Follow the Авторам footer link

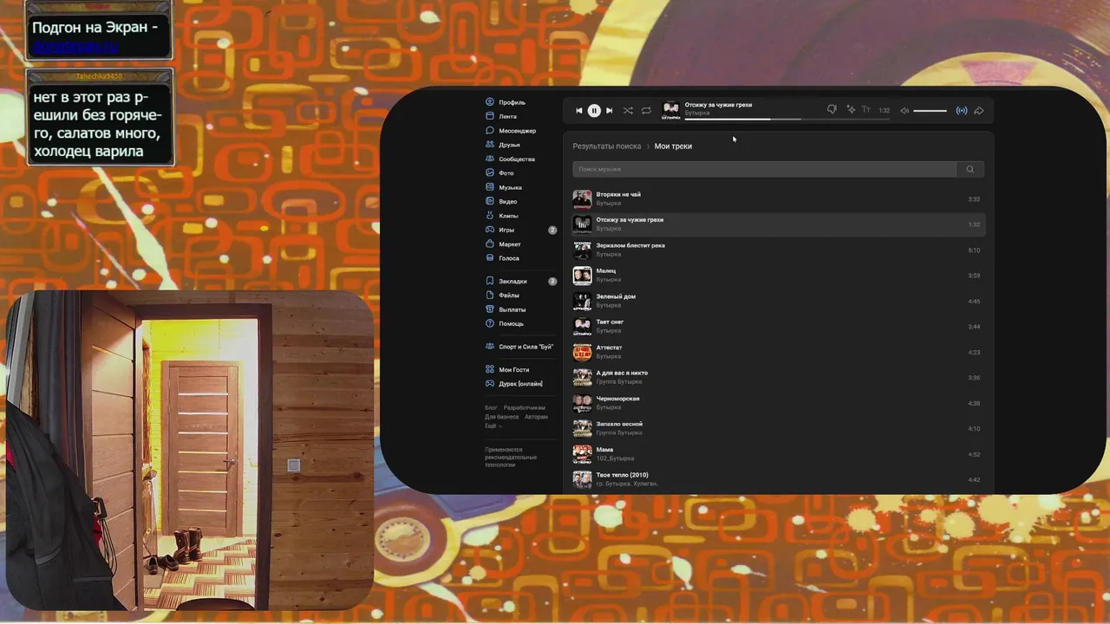536,417
